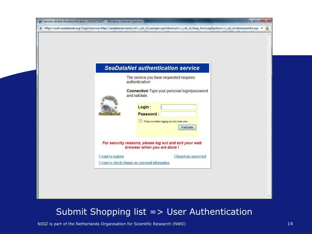312x234 pixels.
Task: Maximize the Internet Explorer window
Action: click(x=258, y=20)
